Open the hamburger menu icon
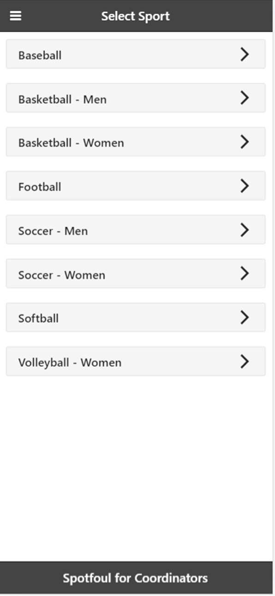 (16, 16)
